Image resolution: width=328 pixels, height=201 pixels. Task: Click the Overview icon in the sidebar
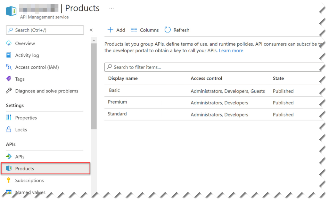point(9,43)
